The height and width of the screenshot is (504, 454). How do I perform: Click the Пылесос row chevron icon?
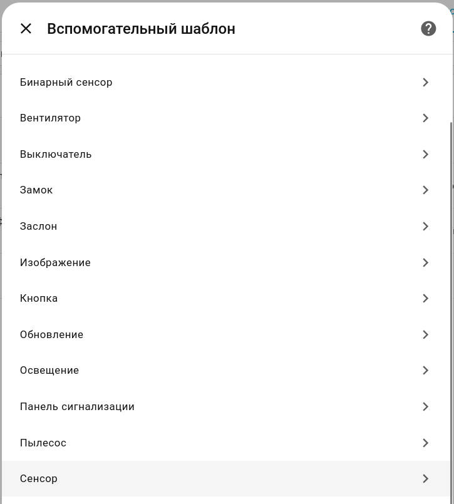(425, 443)
